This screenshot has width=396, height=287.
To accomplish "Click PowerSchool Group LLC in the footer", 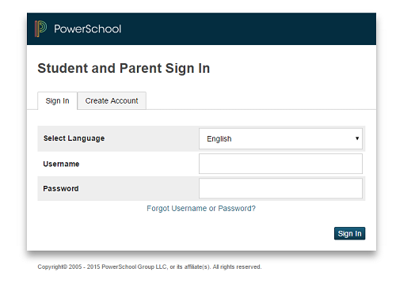I will point(135,266).
